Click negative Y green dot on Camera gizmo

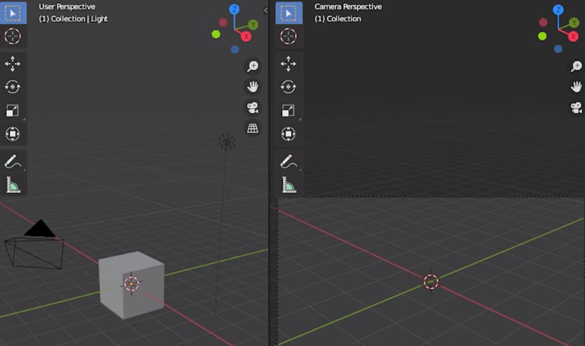tap(543, 36)
